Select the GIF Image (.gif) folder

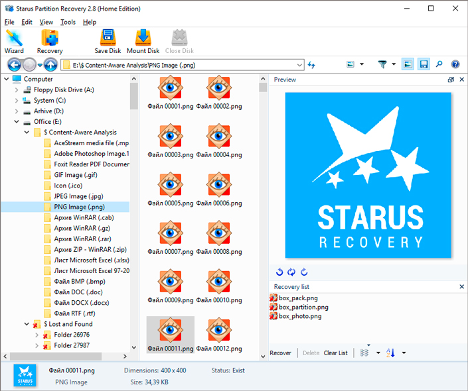(x=71, y=175)
